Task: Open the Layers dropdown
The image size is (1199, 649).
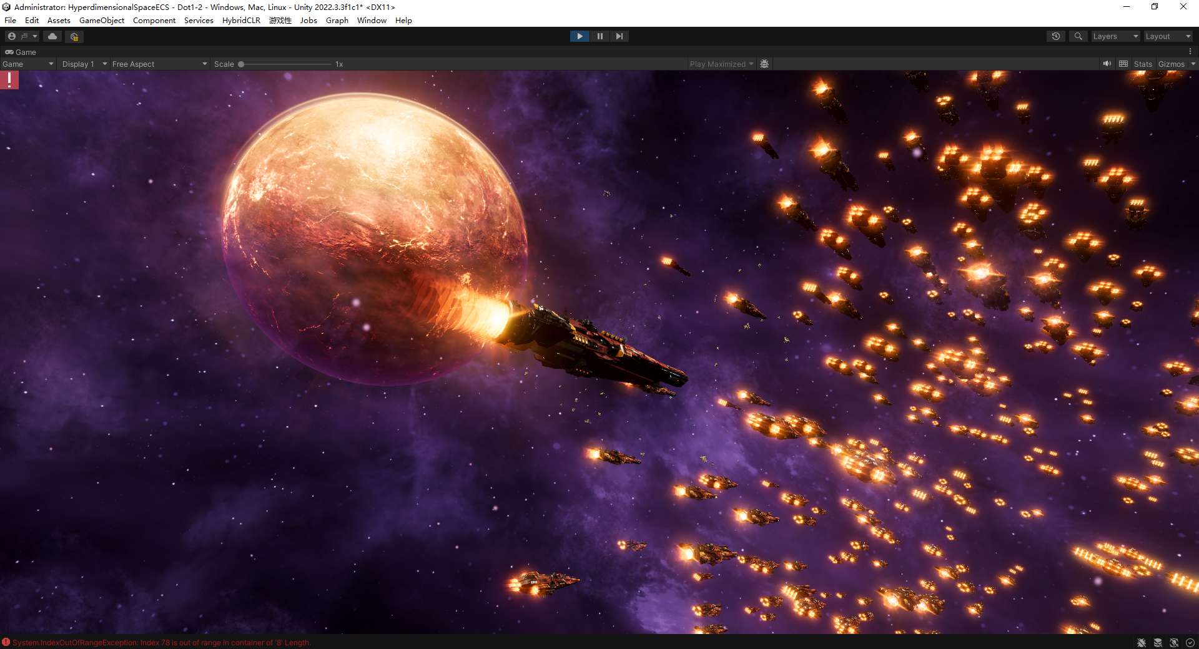Action: point(1115,36)
